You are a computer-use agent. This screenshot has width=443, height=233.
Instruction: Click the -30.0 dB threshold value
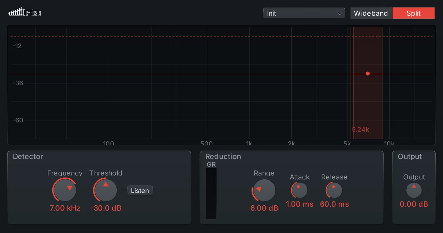point(106,208)
